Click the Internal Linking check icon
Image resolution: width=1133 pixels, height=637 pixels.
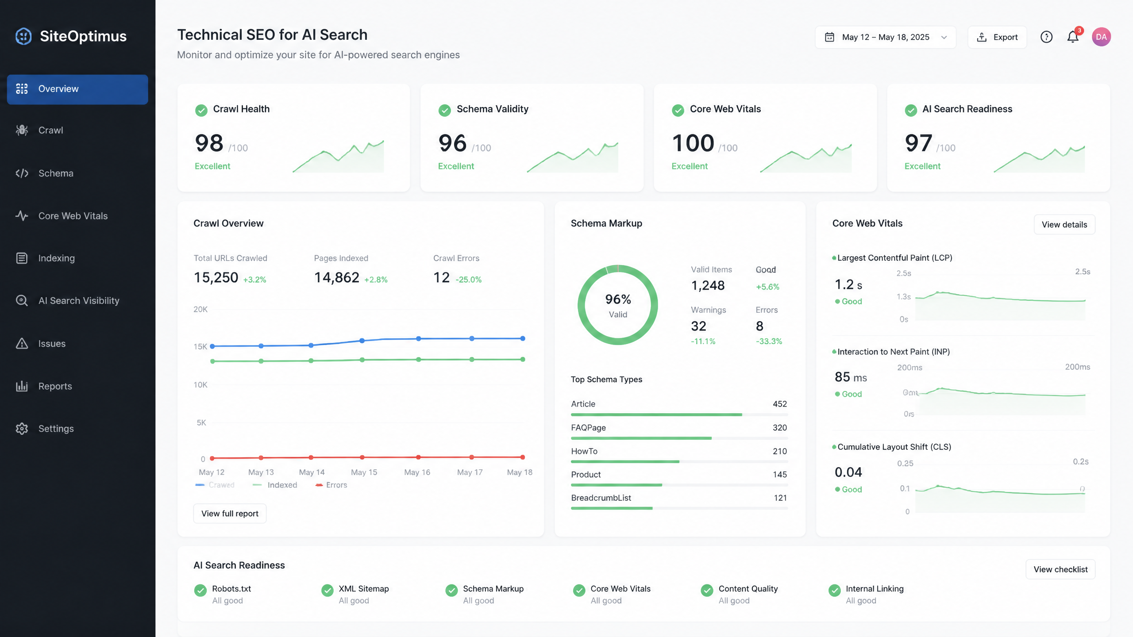835,591
